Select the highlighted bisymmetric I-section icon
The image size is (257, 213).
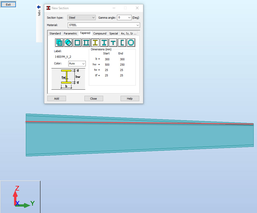point(95,42)
